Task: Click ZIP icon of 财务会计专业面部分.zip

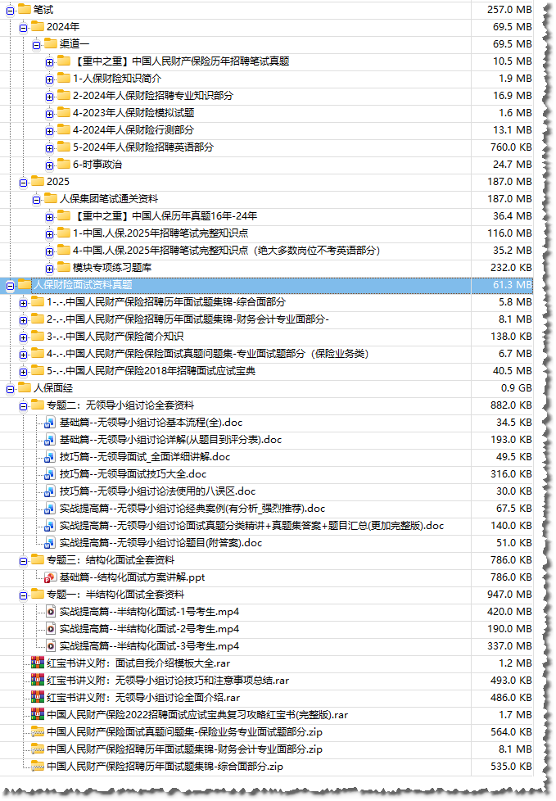Action: [38, 749]
